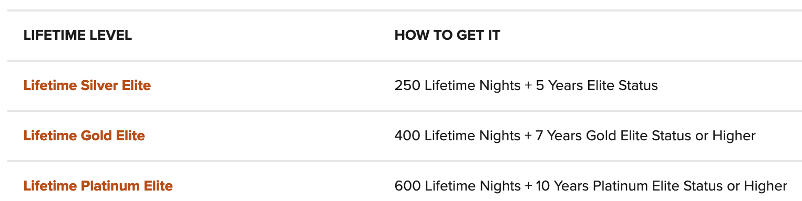802x201 pixels.
Task: Click 'Lifetime Nights' in the Platinum Elite row
Action: (x=472, y=186)
